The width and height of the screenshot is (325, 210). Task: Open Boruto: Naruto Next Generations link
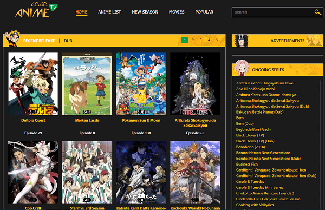tap(263, 153)
